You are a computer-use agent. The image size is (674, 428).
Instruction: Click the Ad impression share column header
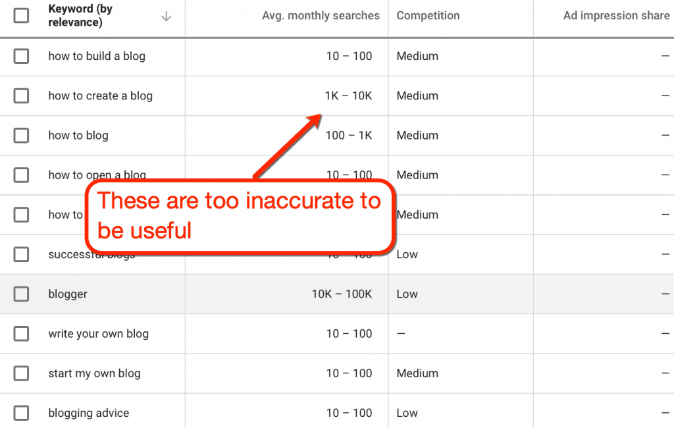pyautogui.click(x=616, y=15)
